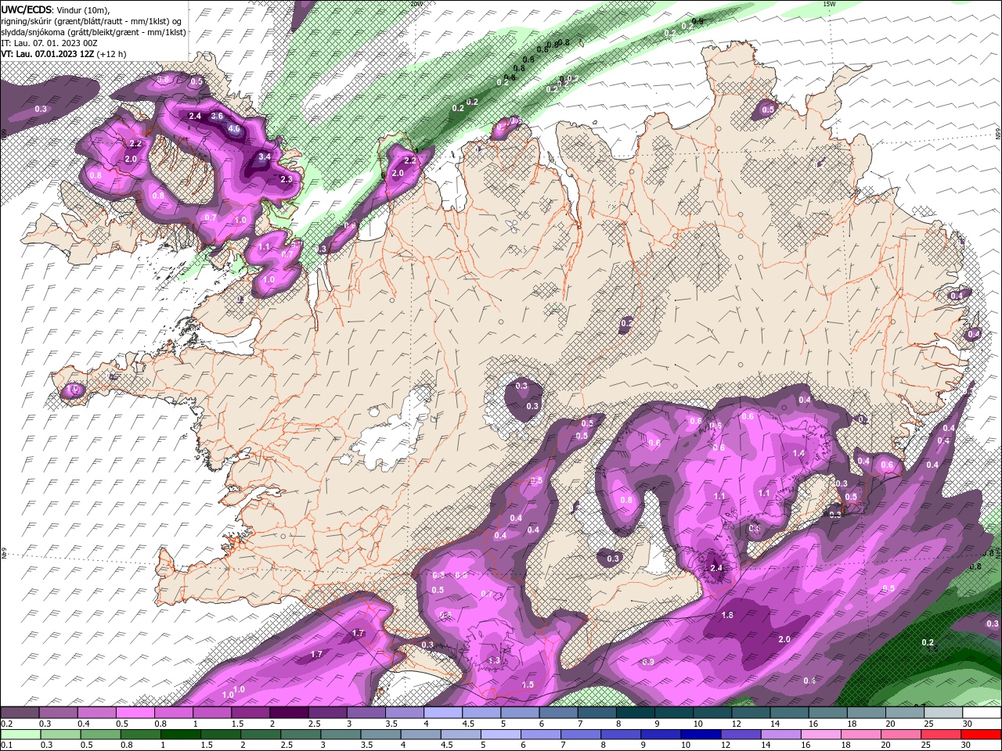Click the 'slydda/snjókoma' legend description line

point(93,31)
